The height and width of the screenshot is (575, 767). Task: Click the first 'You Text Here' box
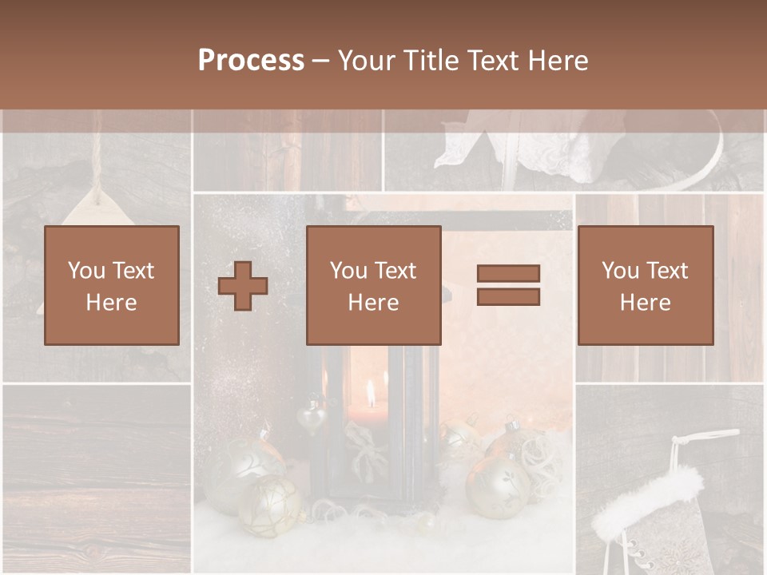click(x=112, y=285)
